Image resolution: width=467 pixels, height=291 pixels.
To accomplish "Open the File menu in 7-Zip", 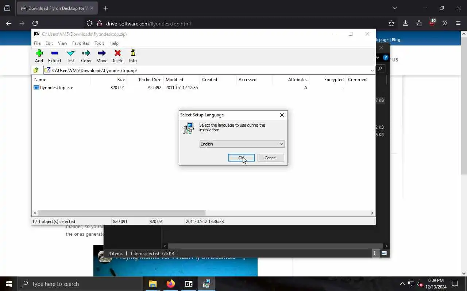I will pos(37,43).
